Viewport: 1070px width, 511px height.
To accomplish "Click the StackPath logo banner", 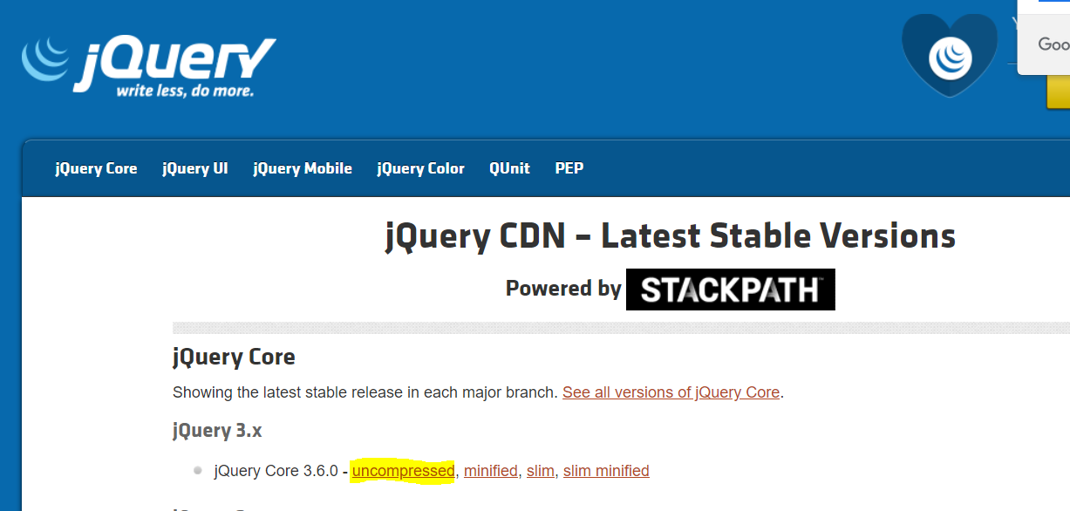I will click(731, 290).
